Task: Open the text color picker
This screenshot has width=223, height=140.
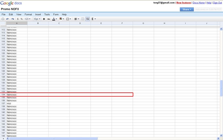Action: tap(54, 19)
